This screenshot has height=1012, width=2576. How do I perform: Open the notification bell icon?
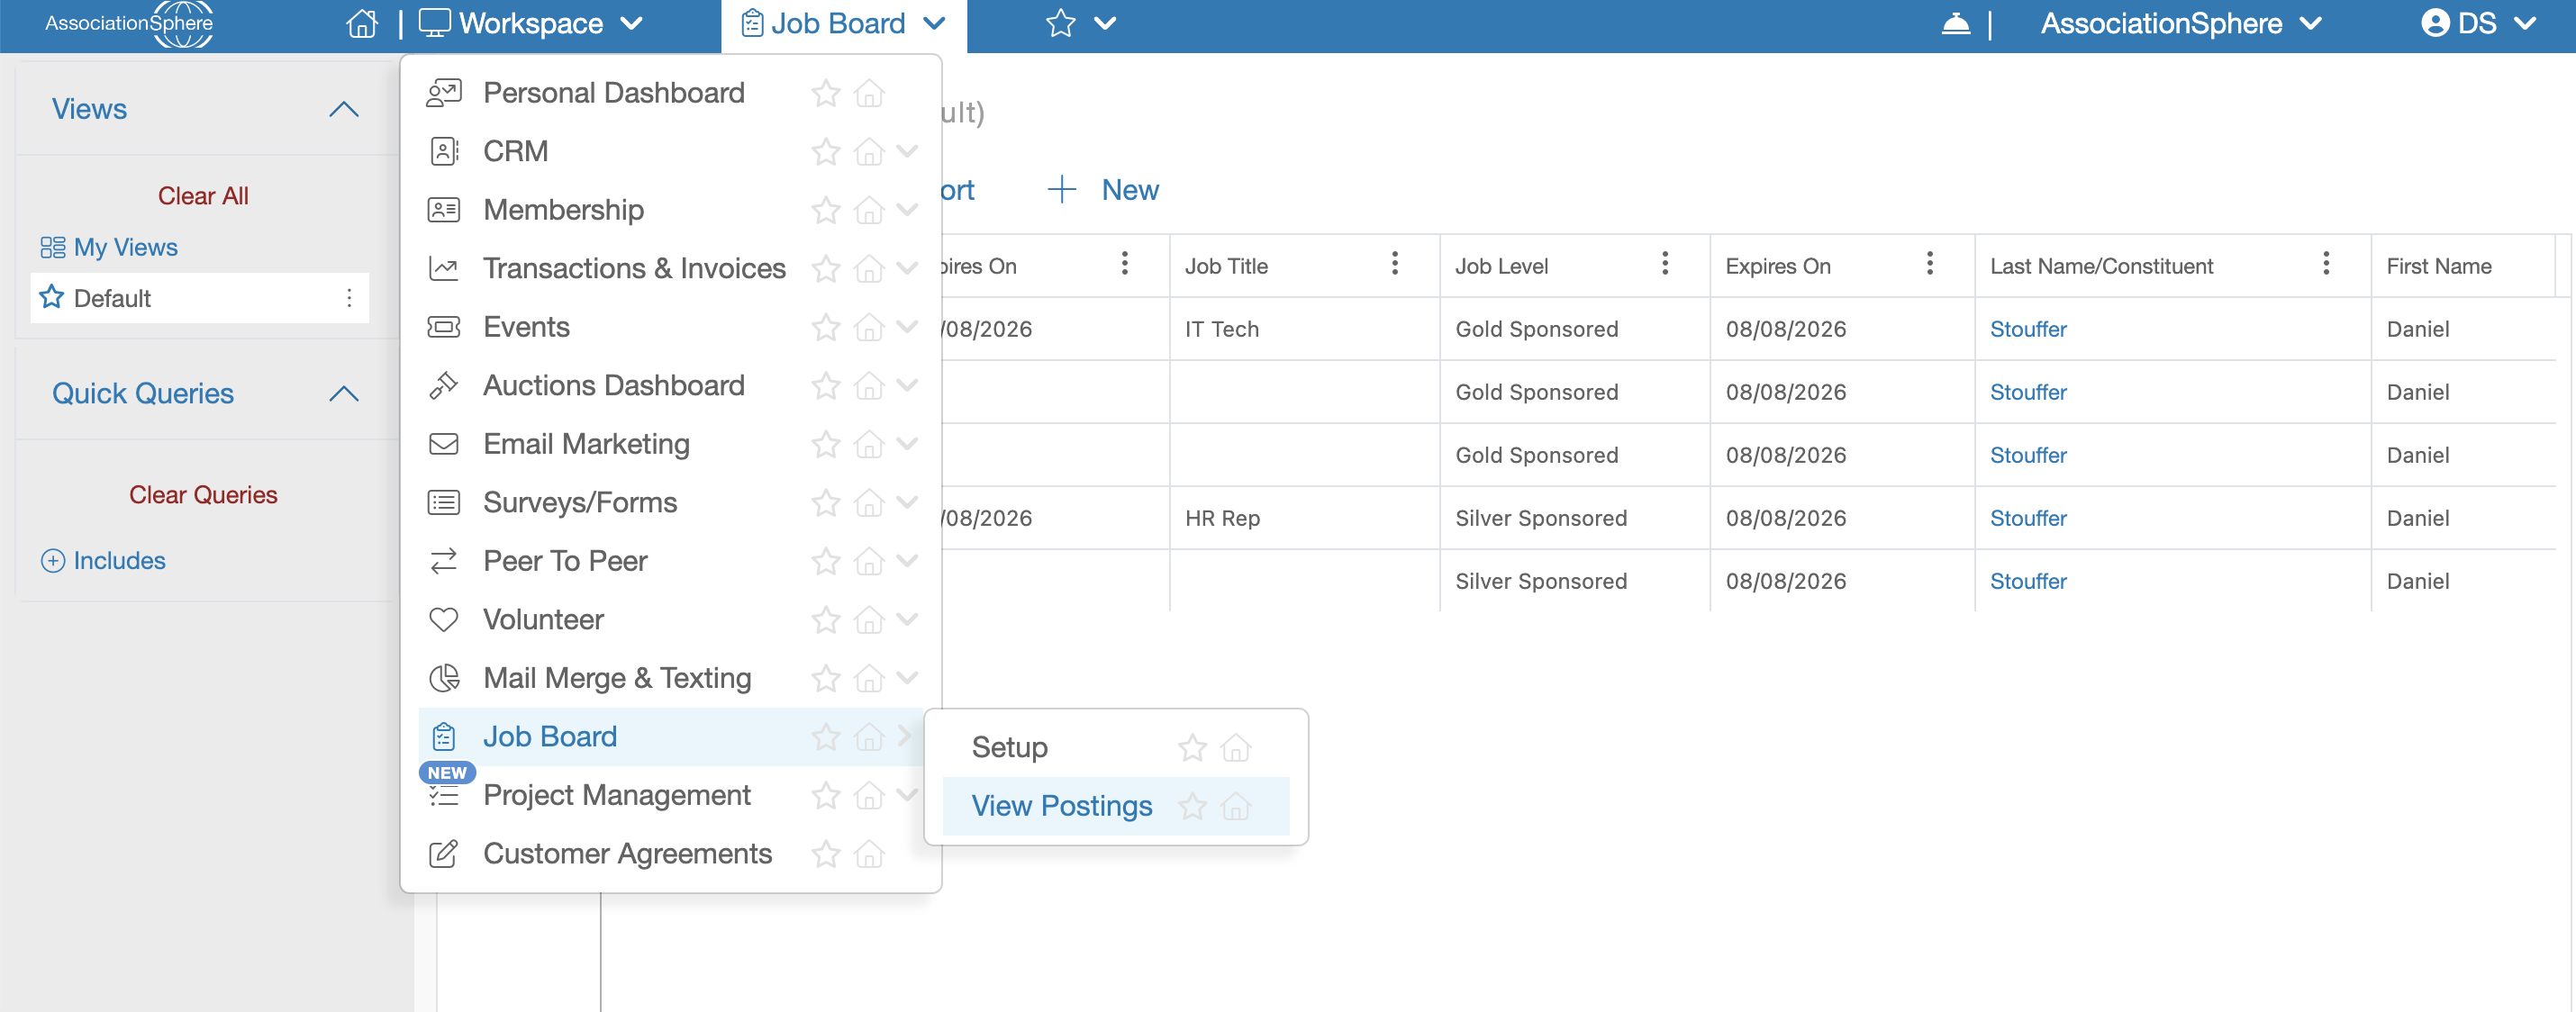(1955, 23)
